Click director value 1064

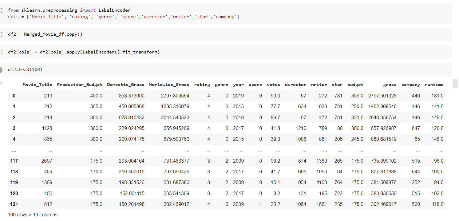tap(301, 204)
